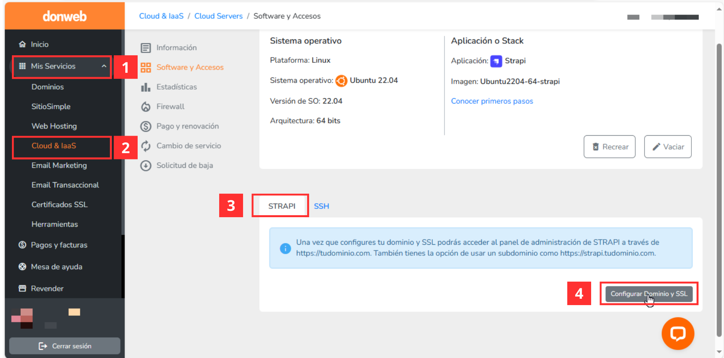Viewport: 724px width, 358px height.
Task: Open Cambio de servicio section
Action: coord(189,146)
